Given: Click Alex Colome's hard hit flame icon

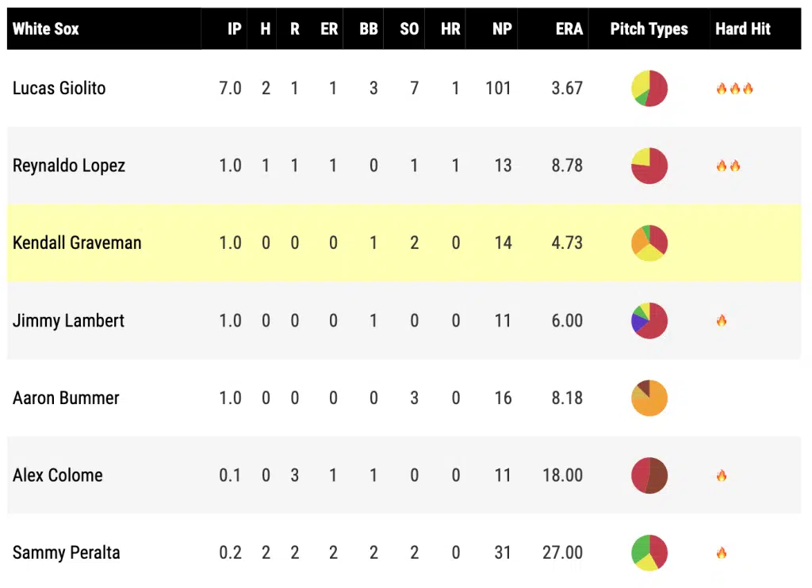Looking at the screenshot, I should pyautogui.click(x=722, y=475).
